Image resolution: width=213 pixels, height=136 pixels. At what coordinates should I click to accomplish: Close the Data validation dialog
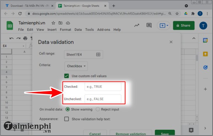(171, 42)
